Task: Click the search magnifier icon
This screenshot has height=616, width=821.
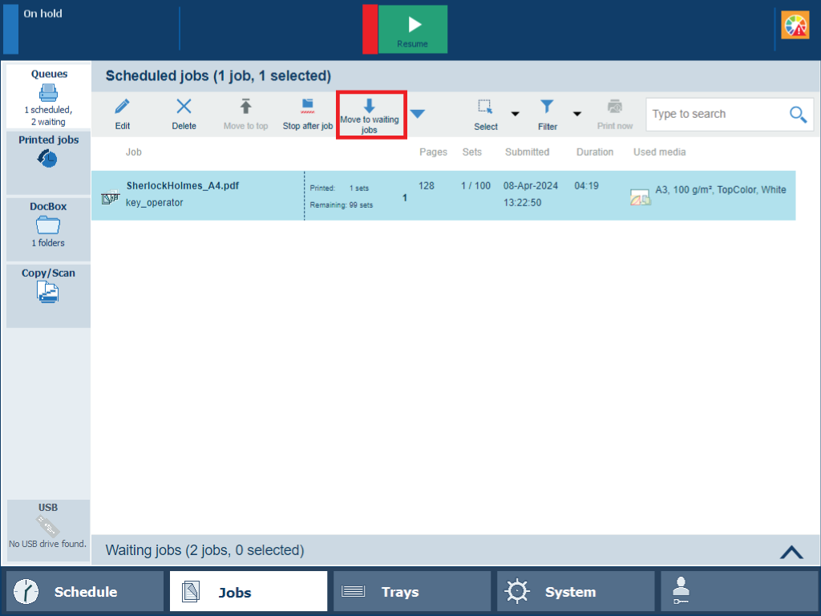Action: (x=798, y=115)
